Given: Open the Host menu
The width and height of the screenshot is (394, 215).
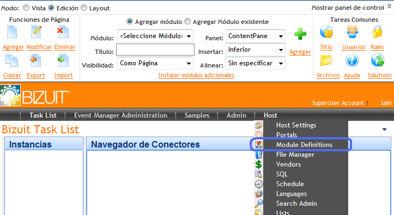Looking at the screenshot, I should click(270, 115).
